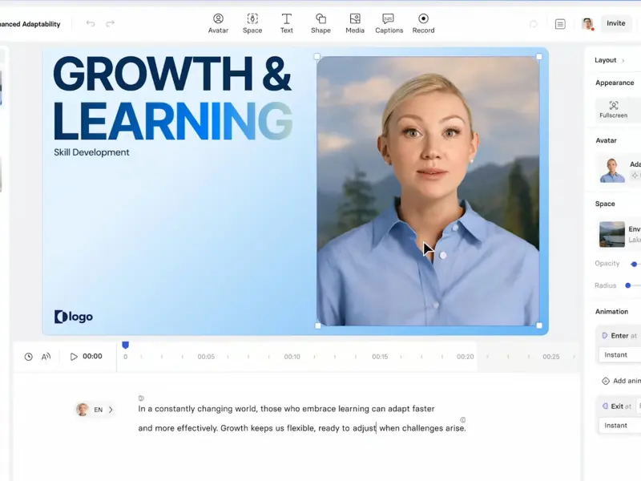Open the notes list icon beside the profile

point(560,24)
